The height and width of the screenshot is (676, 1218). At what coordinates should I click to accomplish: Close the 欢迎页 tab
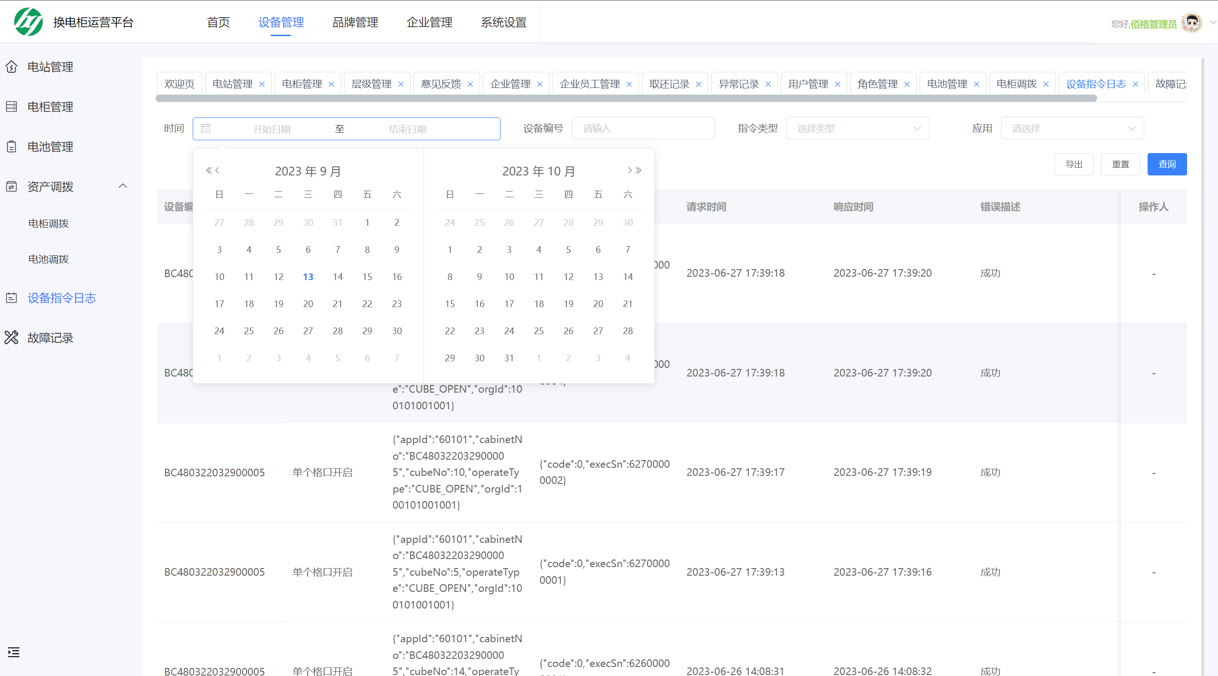coord(179,83)
